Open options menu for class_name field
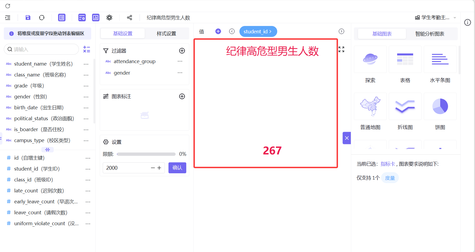Image resolution: width=475 pixels, height=252 pixels. pos(86,75)
